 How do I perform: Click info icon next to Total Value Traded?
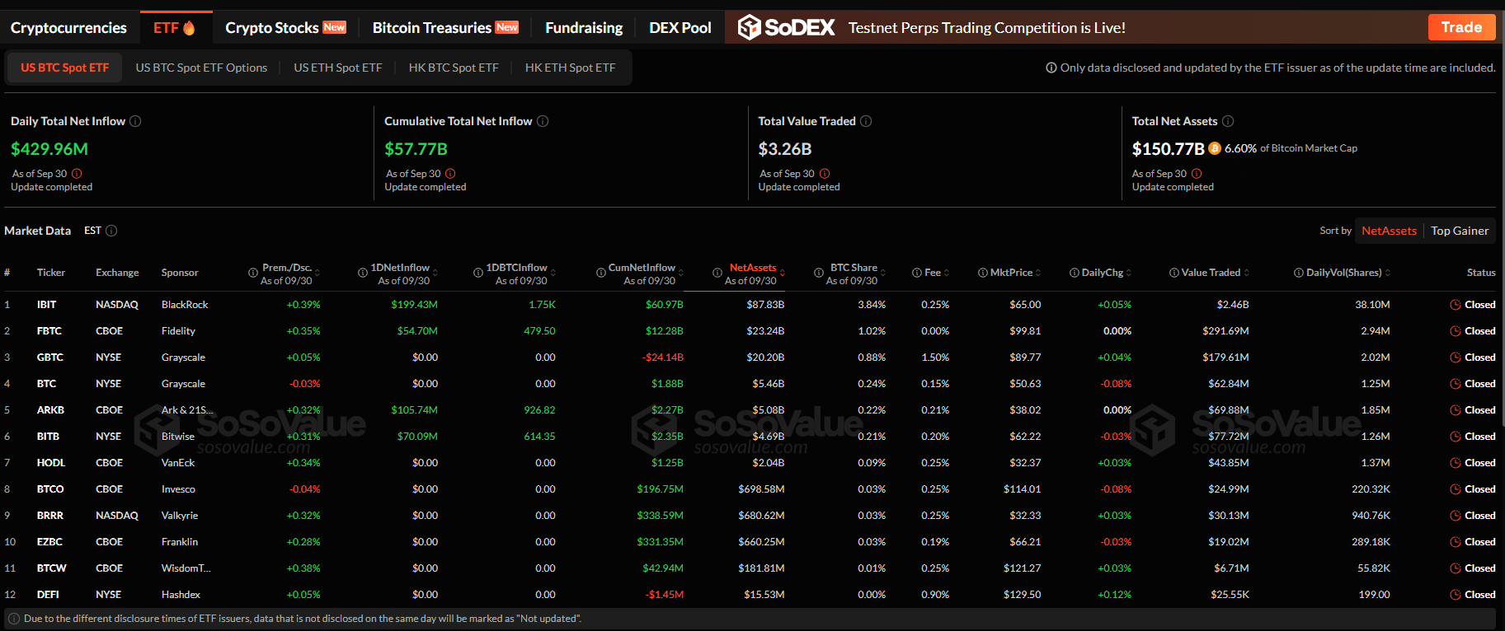pyautogui.click(x=866, y=121)
